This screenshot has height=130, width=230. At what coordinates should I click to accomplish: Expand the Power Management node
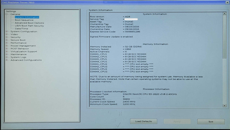coord(7,46)
